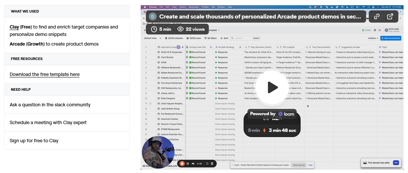Click the 'Clay1' column header
Screen dimensions: 408x173
coord(390,47)
